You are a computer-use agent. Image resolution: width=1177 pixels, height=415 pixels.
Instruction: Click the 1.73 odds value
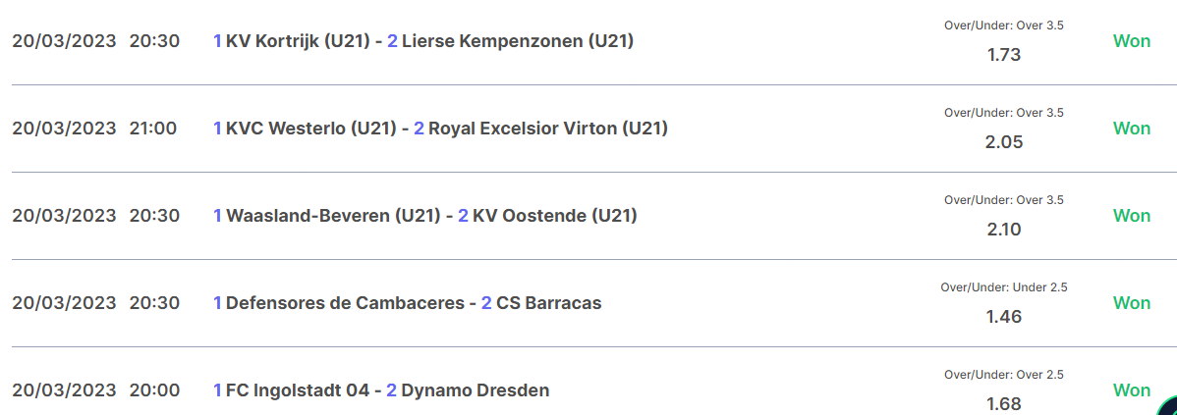[x=1004, y=55]
